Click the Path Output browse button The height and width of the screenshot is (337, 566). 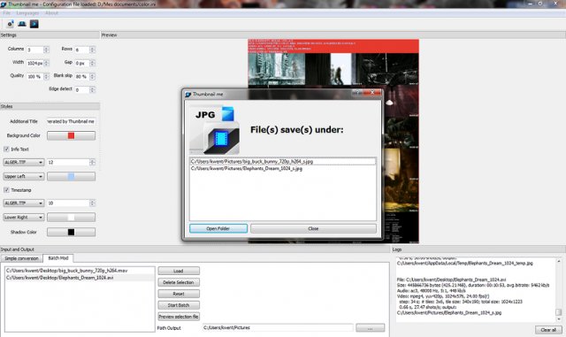(x=370, y=328)
